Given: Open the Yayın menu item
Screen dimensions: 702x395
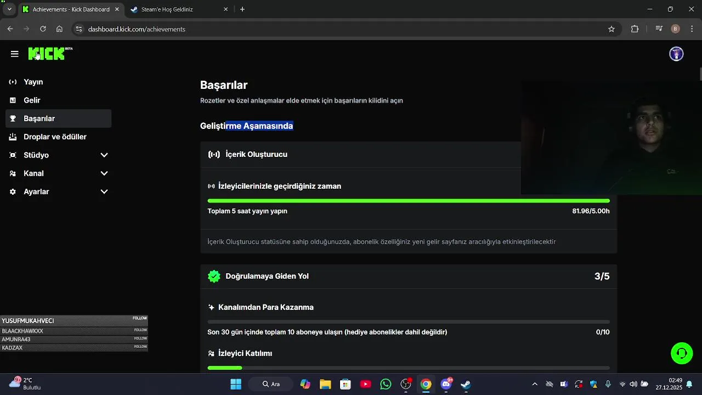Looking at the screenshot, I should 58,82.
